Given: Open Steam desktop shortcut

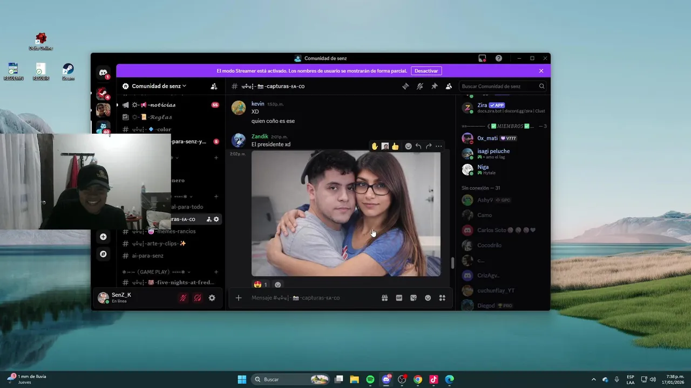Looking at the screenshot, I should pyautogui.click(x=68, y=72).
